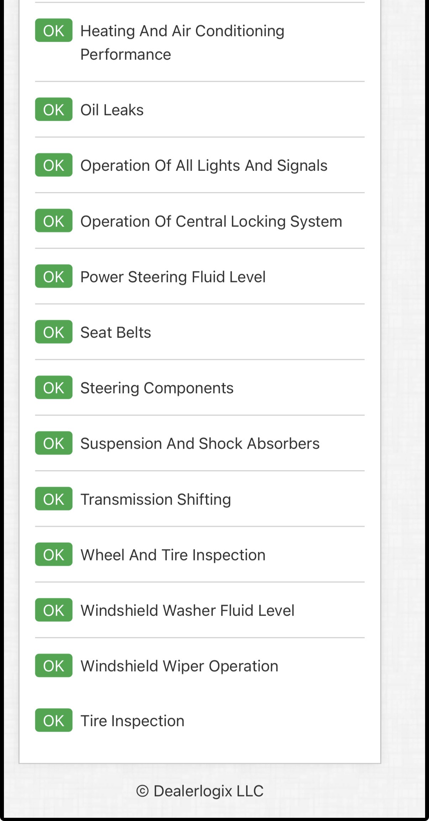The image size is (429, 821).
Task: Tap OK badge for Operation Of Central Locking System
Action: pyautogui.click(x=54, y=221)
